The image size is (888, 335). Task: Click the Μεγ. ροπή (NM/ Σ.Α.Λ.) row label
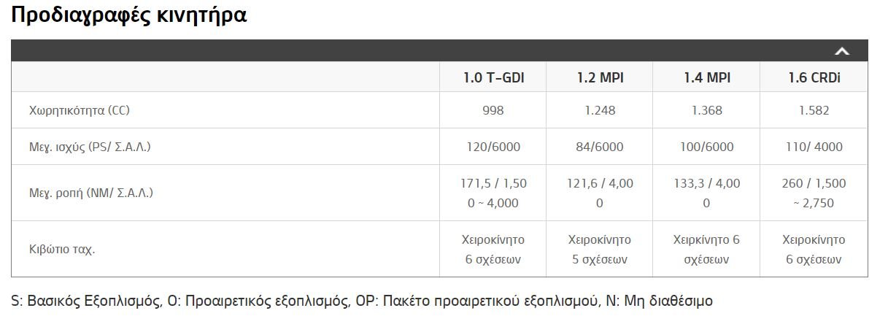91,193
